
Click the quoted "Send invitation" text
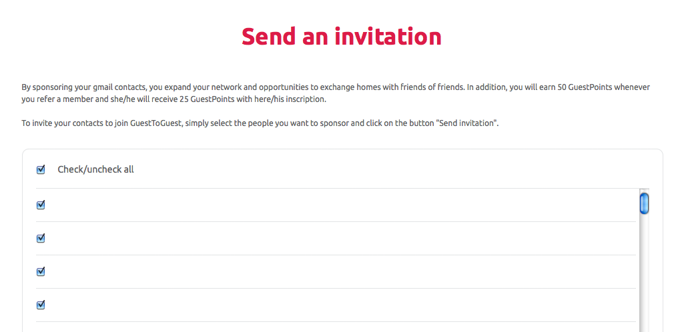tap(467, 123)
